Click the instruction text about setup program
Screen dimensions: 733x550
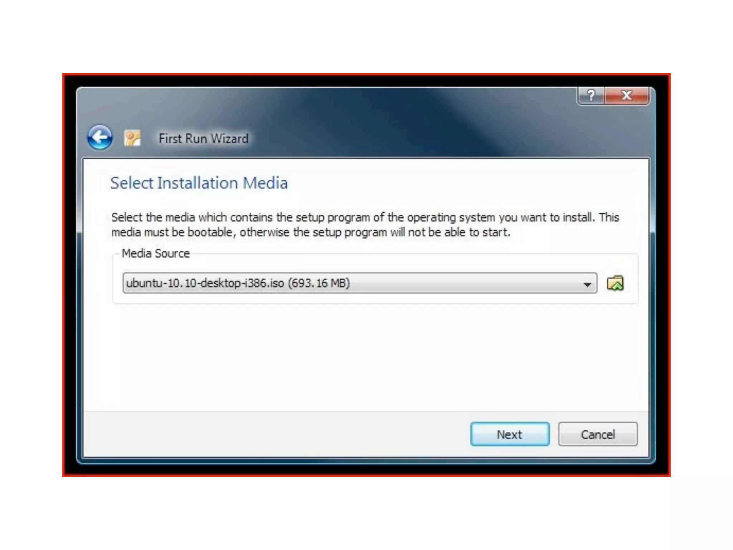(x=365, y=217)
